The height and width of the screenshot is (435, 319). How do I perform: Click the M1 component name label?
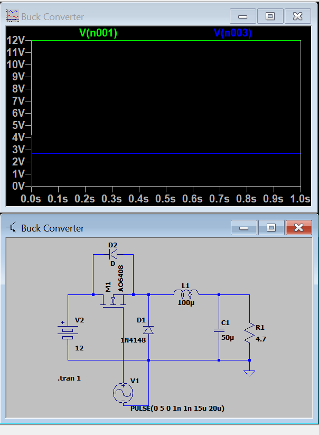tap(108, 287)
